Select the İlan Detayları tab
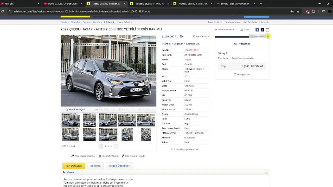The width and height of the screenshot is (333, 187). pos(74,166)
